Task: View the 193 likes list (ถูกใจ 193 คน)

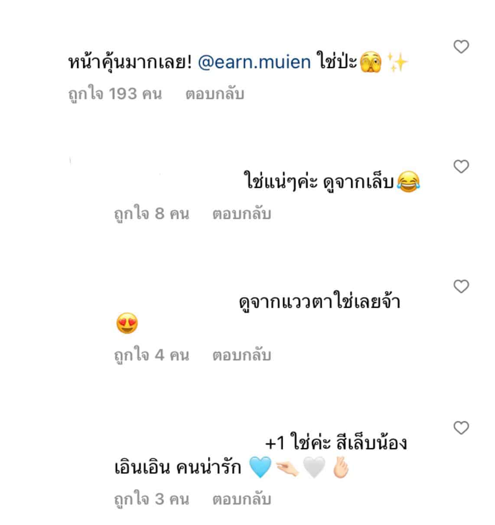Action: point(115,94)
